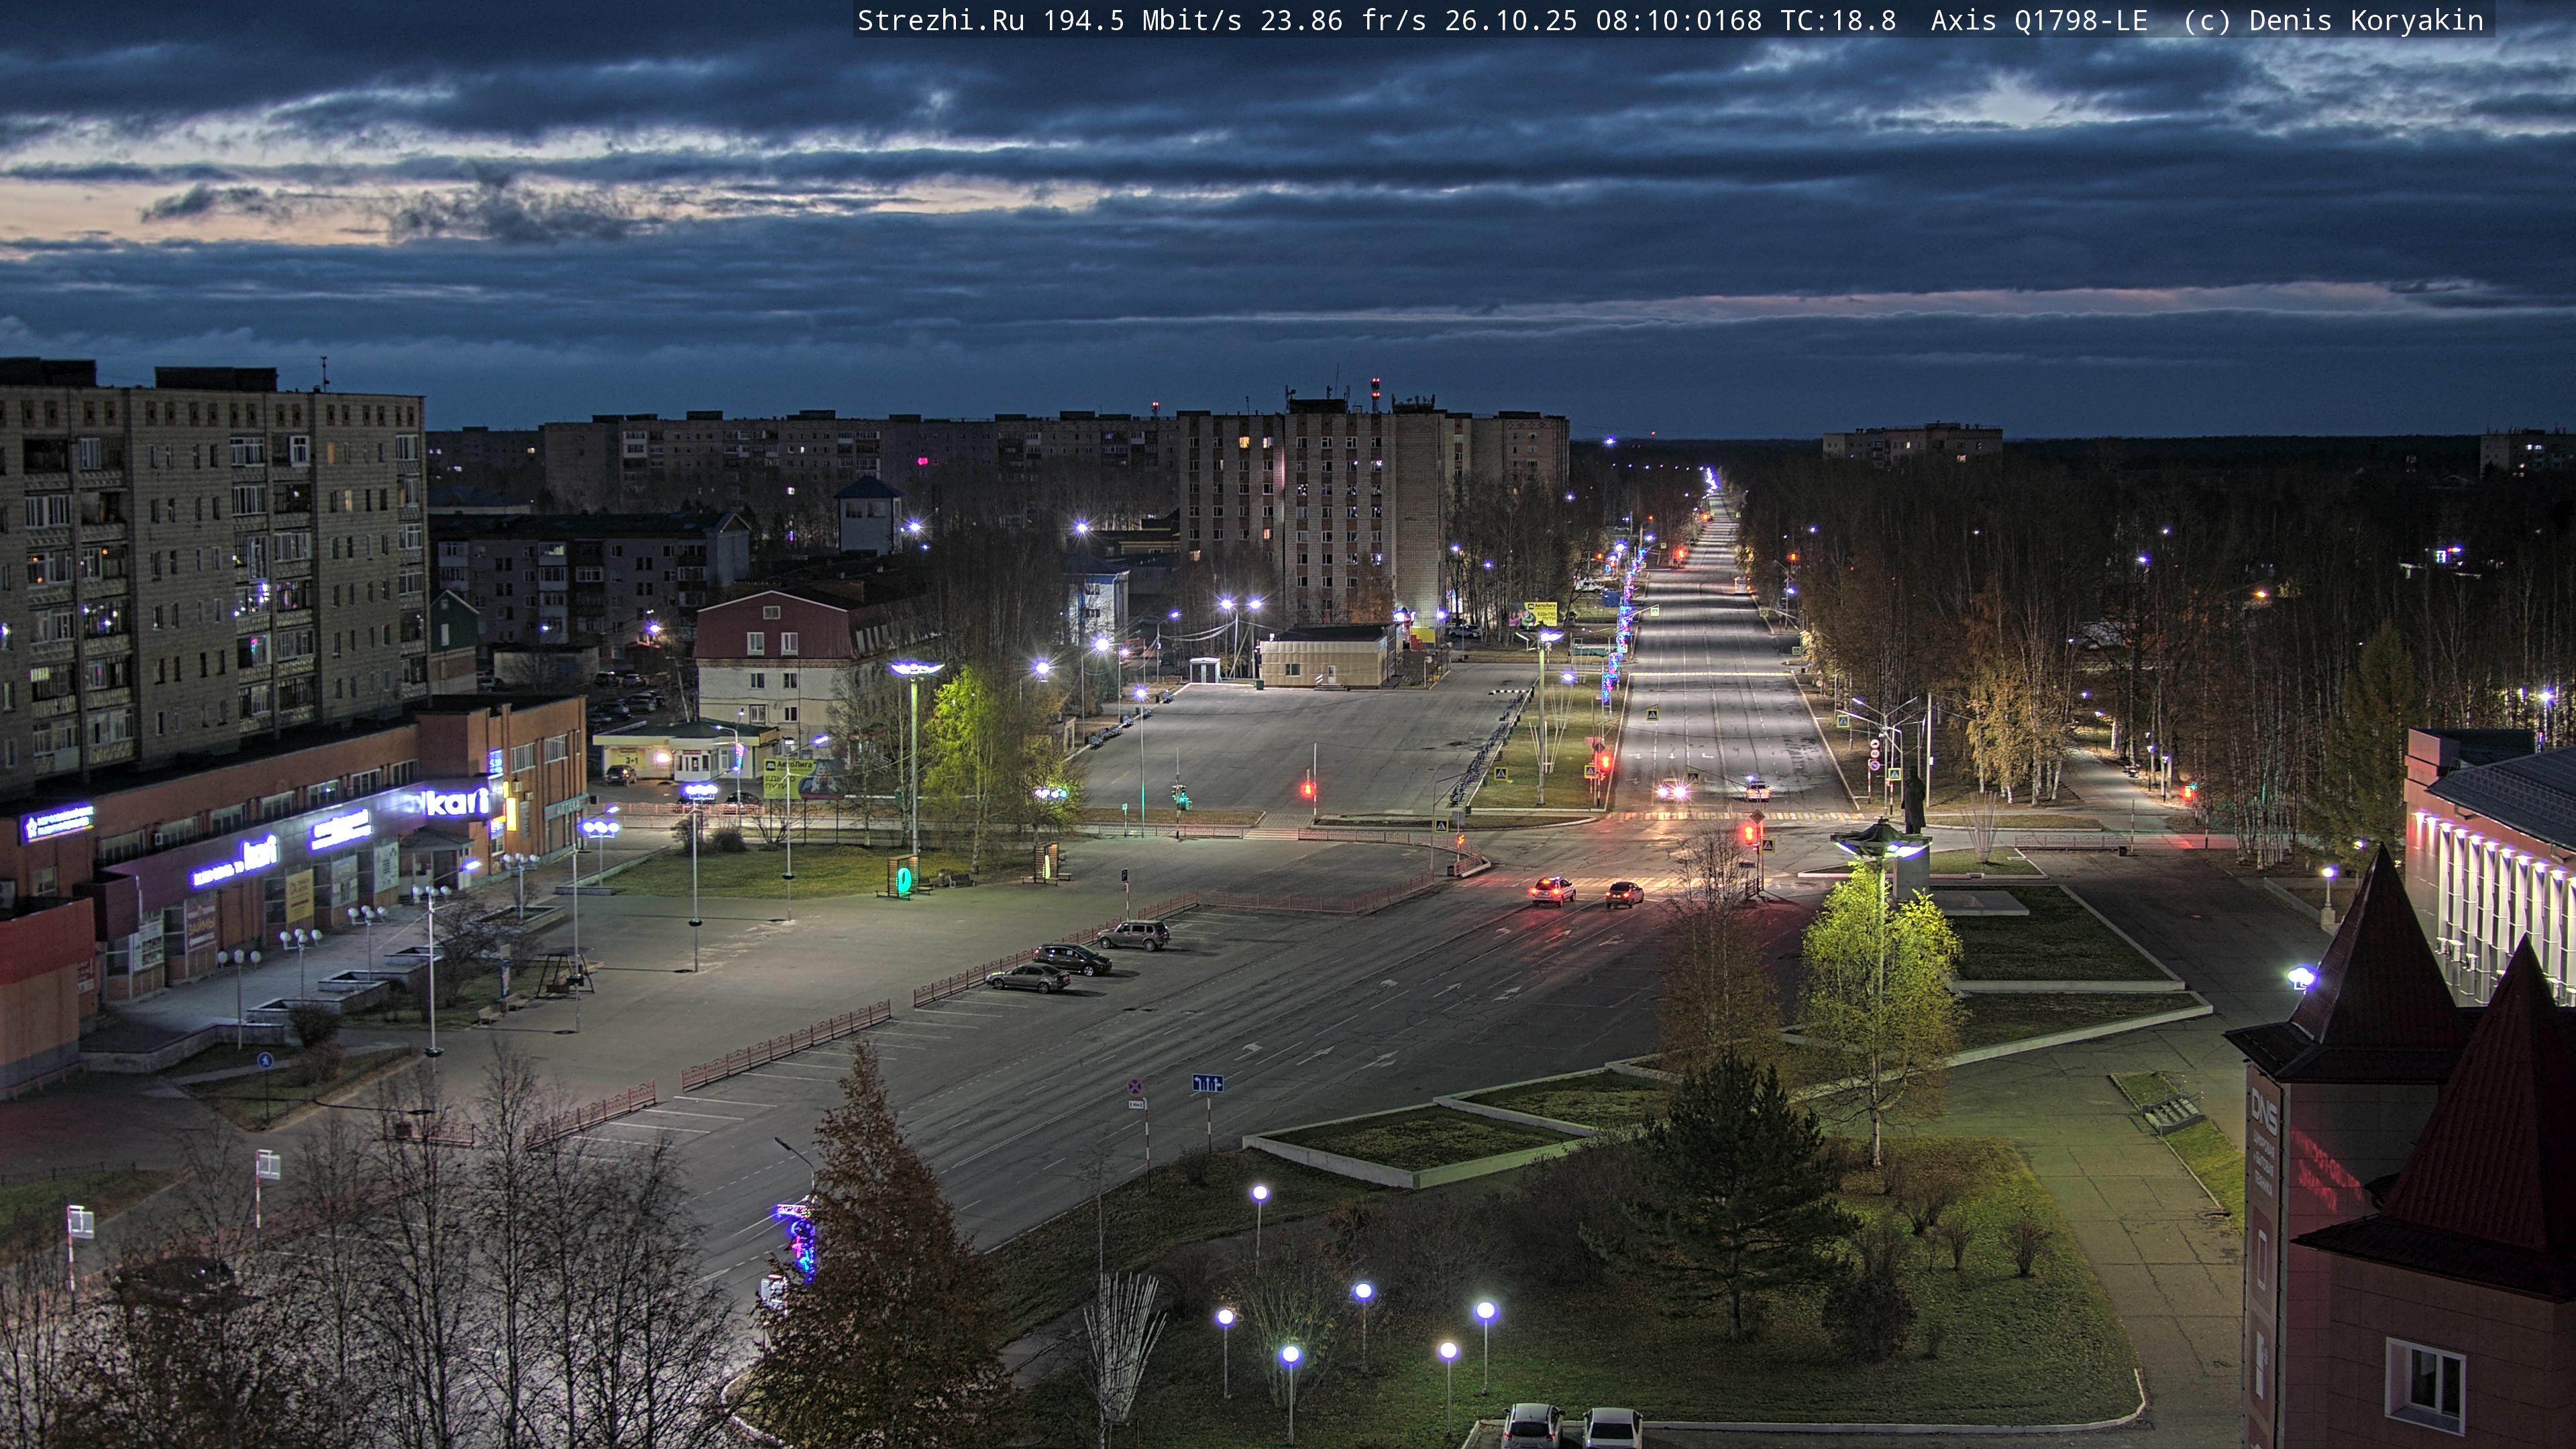2576x1449 pixels.
Task: Click the blue lane-direction road sign
Action: tap(1207, 1083)
